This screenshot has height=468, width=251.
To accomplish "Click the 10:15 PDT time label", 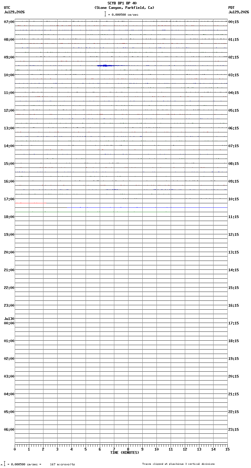I will [x=234, y=199].
